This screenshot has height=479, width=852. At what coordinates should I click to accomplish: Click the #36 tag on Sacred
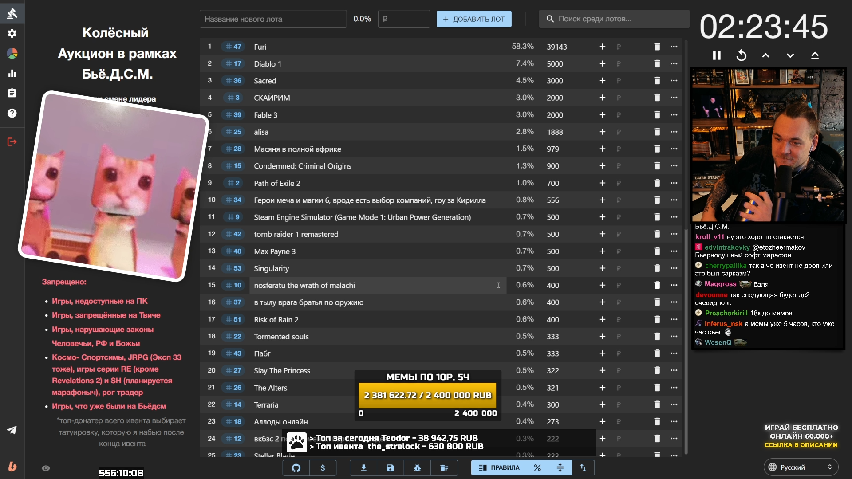(233, 81)
